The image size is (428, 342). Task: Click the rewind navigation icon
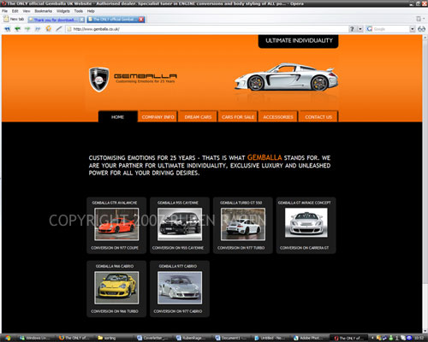point(8,29)
